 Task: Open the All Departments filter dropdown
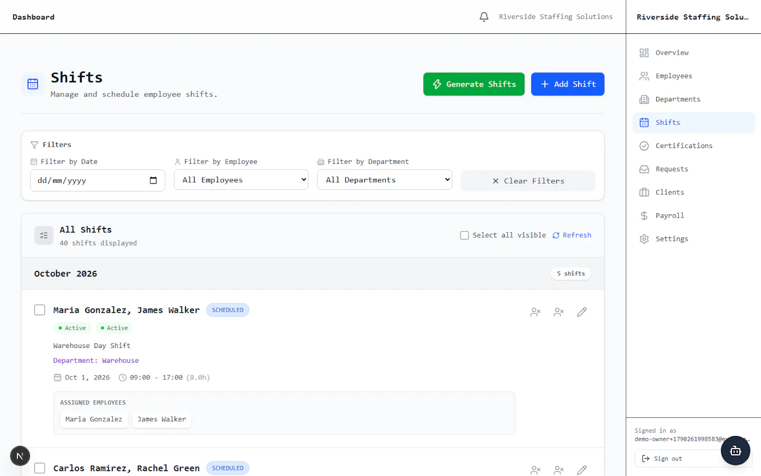pyautogui.click(x=384, y=180)
